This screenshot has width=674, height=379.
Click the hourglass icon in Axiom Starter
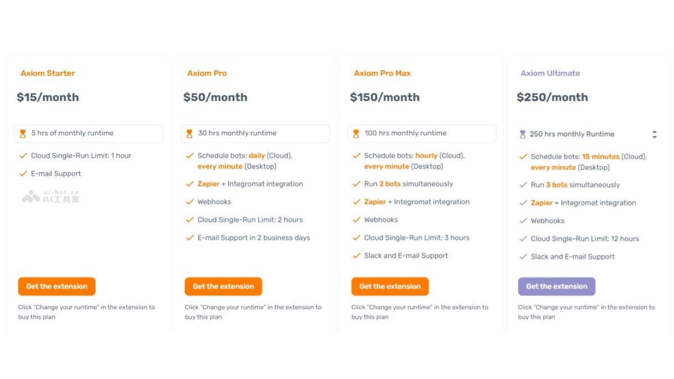[23, 134]
